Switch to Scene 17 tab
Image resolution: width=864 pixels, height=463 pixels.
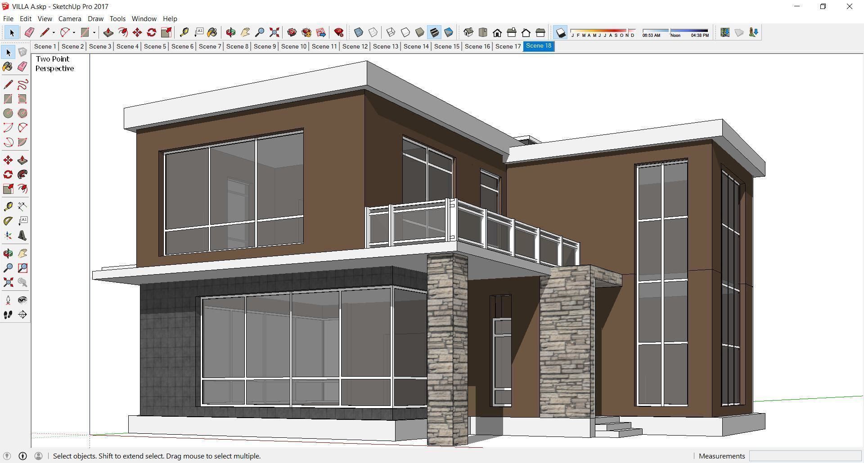508,46
